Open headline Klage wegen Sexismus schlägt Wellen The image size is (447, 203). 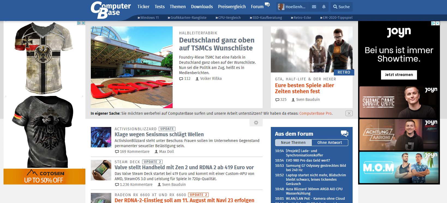(x=159, y=134)
